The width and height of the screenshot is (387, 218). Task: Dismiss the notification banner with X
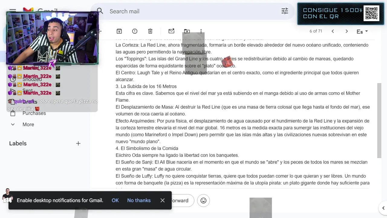click(x=163, y=200)
